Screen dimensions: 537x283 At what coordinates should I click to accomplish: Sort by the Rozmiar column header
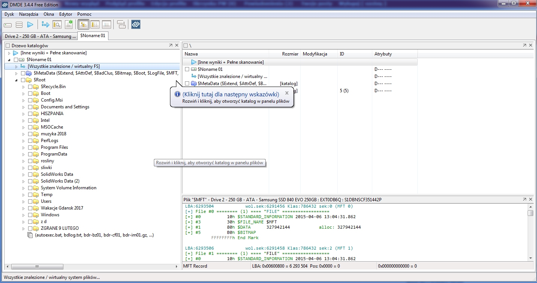(285, 54)
